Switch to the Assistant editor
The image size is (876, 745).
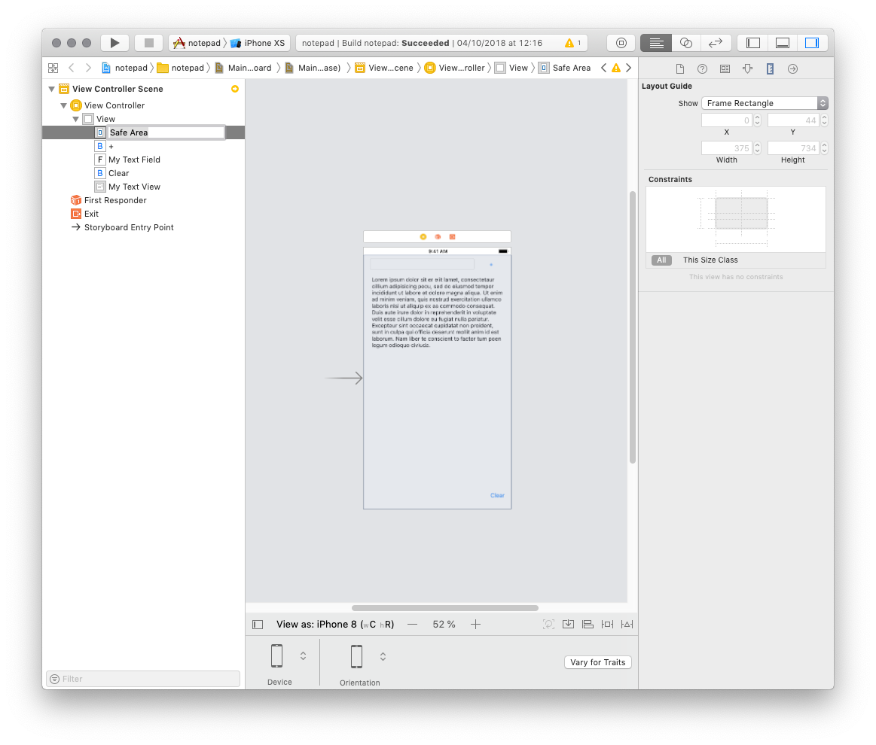click(685, 43)
